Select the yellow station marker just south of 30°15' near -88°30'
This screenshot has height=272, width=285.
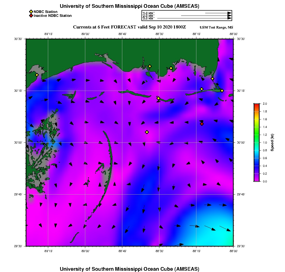159,98
